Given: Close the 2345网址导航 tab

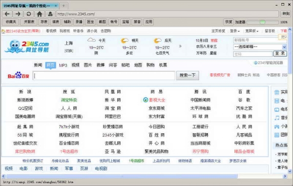Looking at the screenshot, I should pyautogui.click(x=56, y=6).
